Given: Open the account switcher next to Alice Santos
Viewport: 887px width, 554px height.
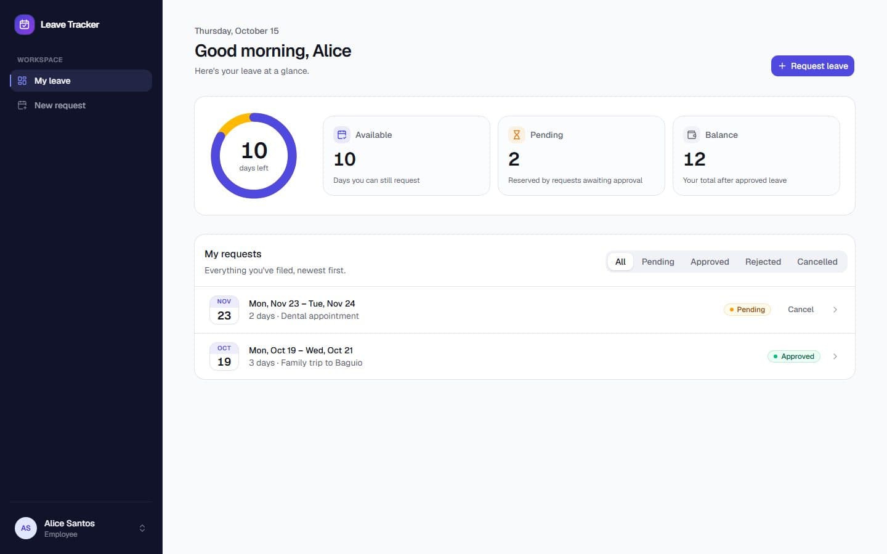Looking at the screenshot, I should click(142, 528).
